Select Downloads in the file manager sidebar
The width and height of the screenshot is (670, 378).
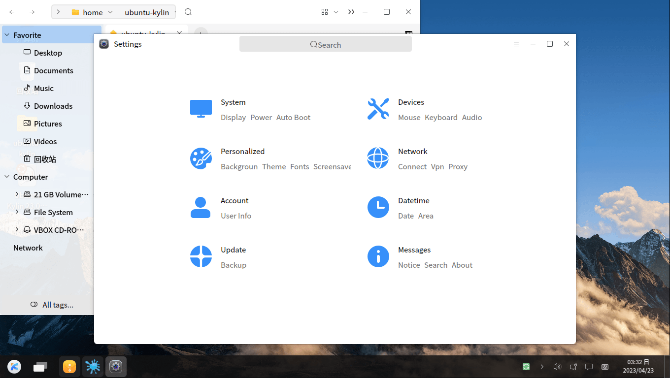pos(53,106)
